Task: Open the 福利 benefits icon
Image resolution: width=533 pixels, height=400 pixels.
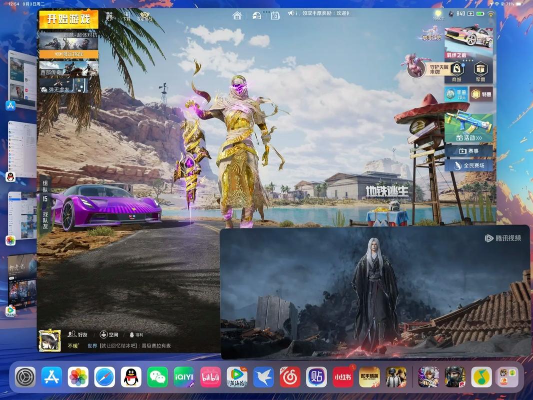Action: (136, 334)
